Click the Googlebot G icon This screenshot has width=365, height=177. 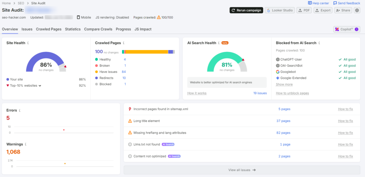tap(277, 72)
